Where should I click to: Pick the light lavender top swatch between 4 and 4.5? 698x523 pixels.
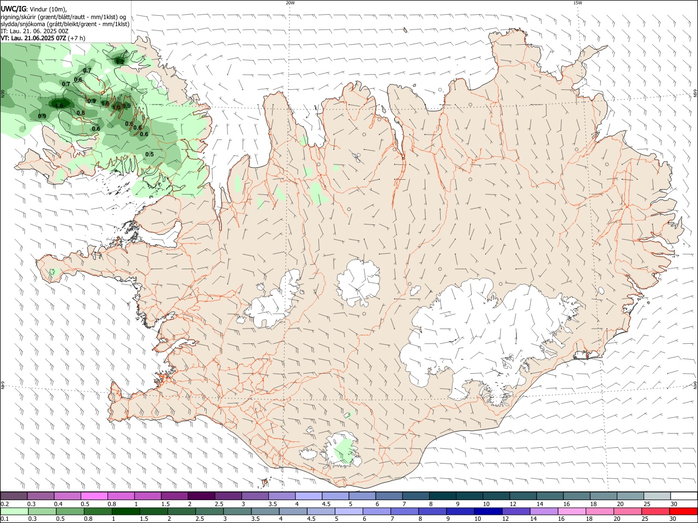coord(308,496)
